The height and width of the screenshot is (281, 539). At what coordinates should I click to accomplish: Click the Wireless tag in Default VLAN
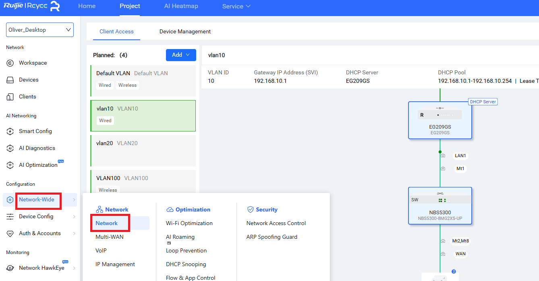click(127, 85)
